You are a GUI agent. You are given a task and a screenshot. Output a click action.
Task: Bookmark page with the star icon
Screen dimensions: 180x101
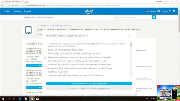[174, 6]
